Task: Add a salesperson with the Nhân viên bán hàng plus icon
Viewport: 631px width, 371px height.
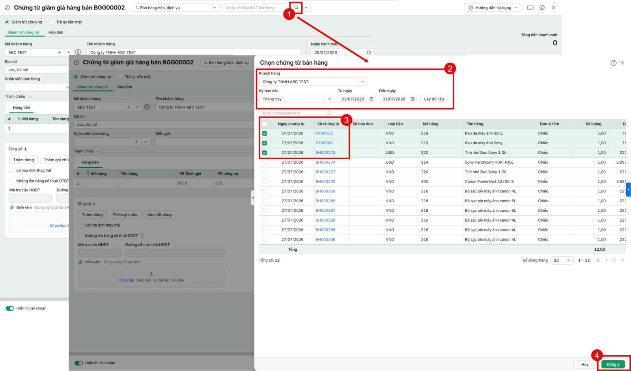Action: pos(136,142)
